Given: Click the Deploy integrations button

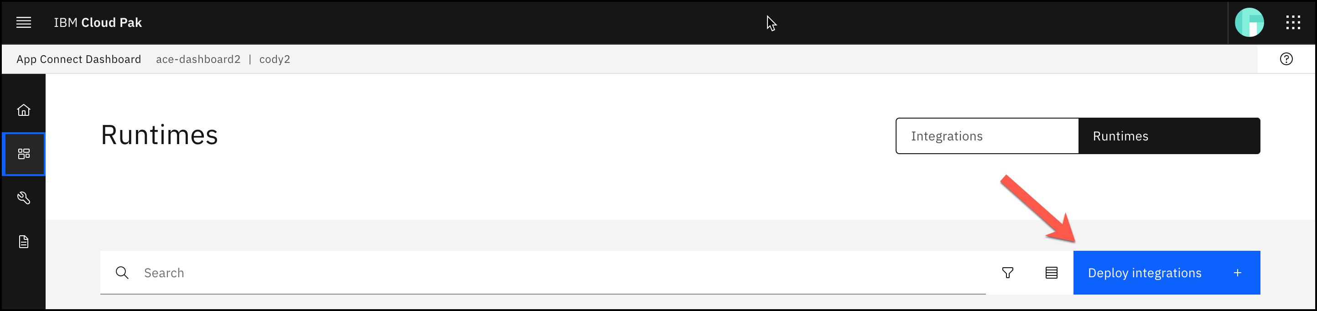Looking at the screenshot, I should tap(1145, 273).
